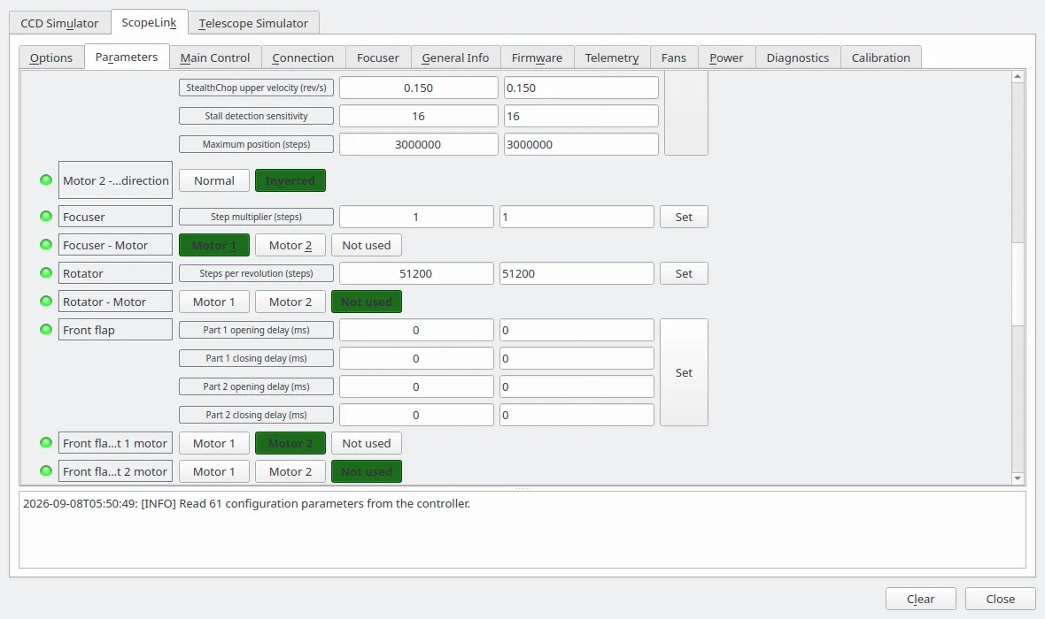Assign Focuser to Motor 2
The width and height of the screenshot is (1045, 619).
[x=290, y=245]
